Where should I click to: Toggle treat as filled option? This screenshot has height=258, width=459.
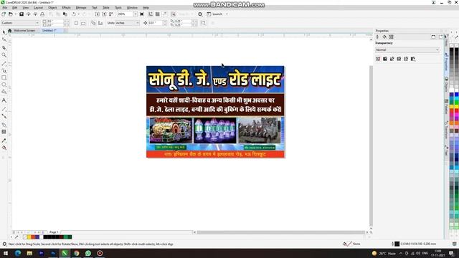click(x=204, y=23)
